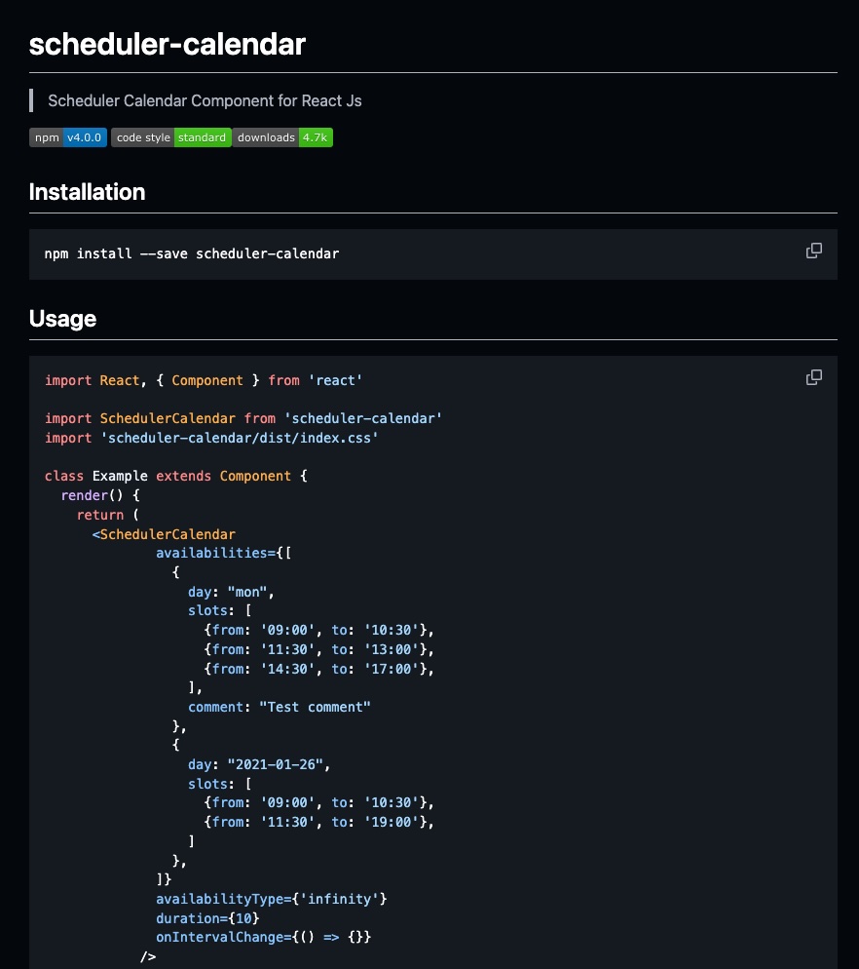Click the "Test comment" string
Image resolution: width=859 pixels, height=969 pixels.
coord(315,707)
